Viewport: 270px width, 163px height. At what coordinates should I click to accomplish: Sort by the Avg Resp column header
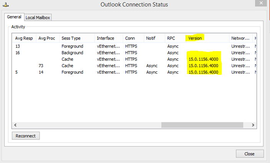[24, 38]
